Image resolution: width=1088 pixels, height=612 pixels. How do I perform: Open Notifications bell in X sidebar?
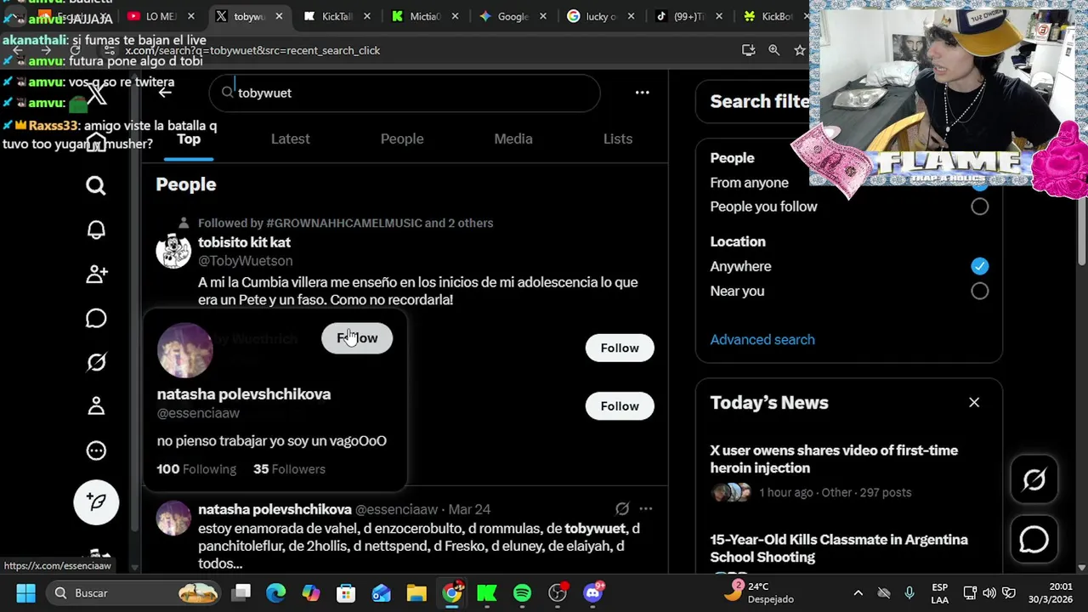coord(96,230)
